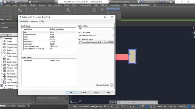This screenshot has width=195, height=109.
Task: Select the Corridors icon in Toolspace
Action: point(5,71)
